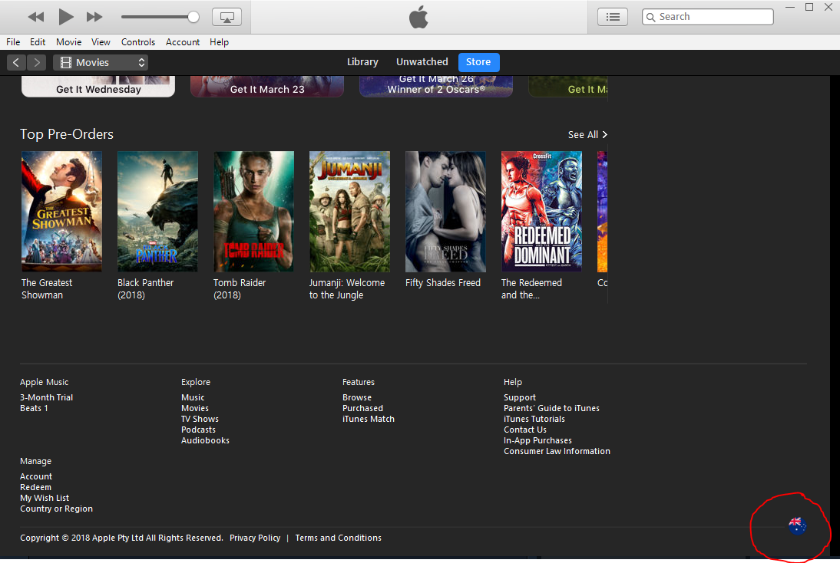Open the Account menu
Screen dimensions: 840x563
(x=183, y=41)
